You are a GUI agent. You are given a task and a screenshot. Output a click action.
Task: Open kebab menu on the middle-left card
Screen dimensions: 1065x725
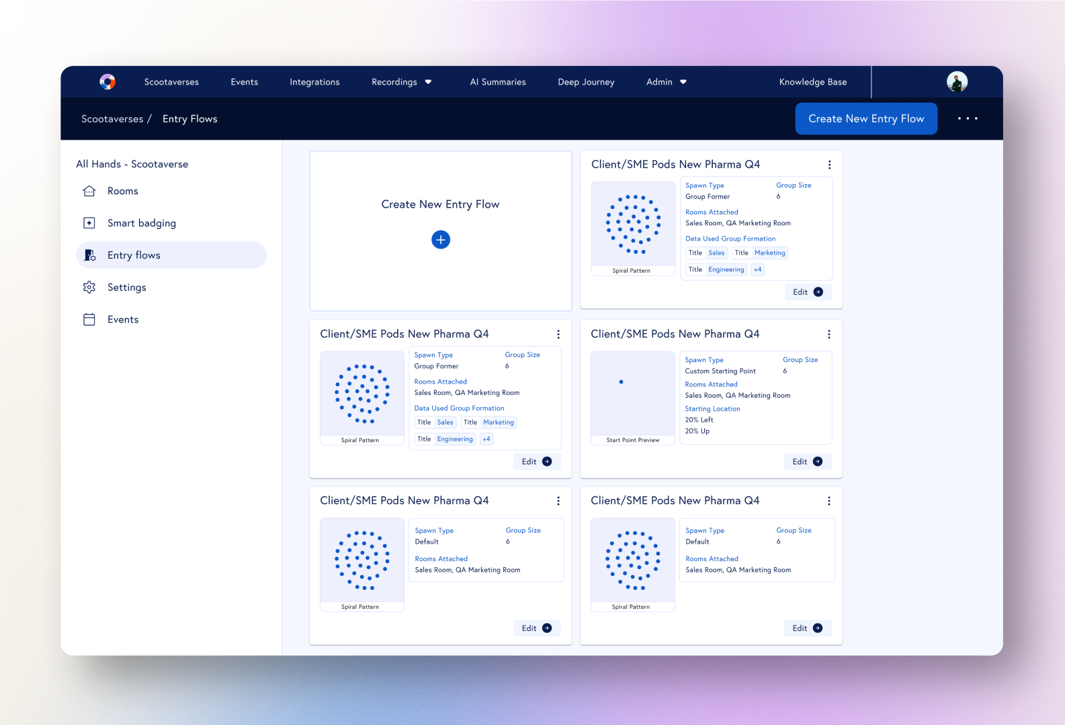pyautogui.click(x=558, y=335)
